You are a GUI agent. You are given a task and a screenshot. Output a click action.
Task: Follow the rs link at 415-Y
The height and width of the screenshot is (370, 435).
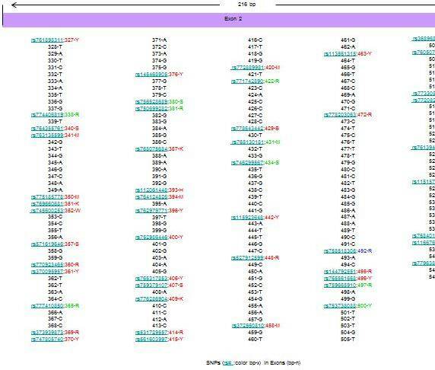[152, 340]
